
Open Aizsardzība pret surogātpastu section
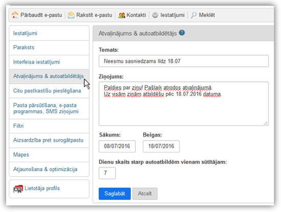pyautogui.click(x=49, y=140)
